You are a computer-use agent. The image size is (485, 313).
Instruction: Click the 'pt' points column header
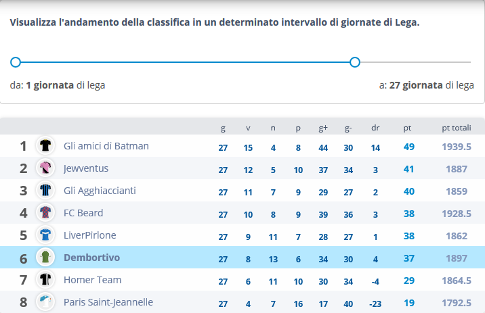pos(407,128)
